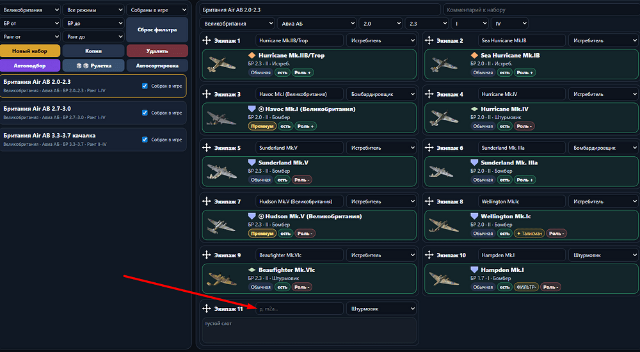
Task: Click the vehicle search field of Экипаж 11
Action: (x=300, y=308)
